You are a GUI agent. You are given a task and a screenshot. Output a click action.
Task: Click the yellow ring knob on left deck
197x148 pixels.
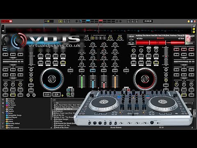point(31,80)
